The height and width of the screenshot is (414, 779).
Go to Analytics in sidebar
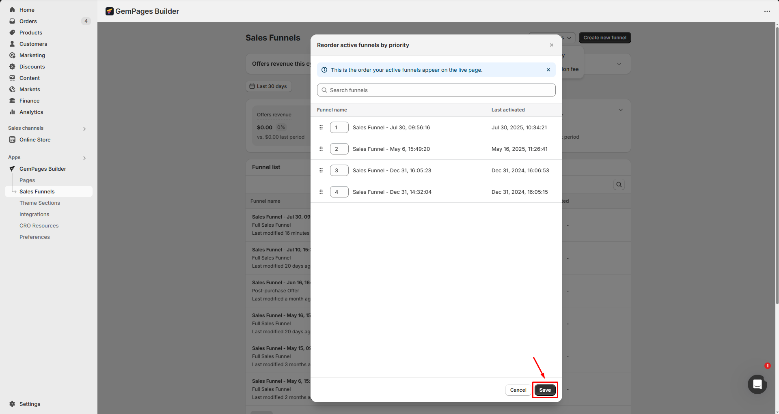pyautogui.click(x=31, y=112)
